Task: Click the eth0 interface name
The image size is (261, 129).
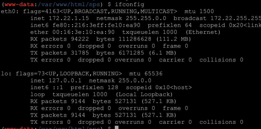Action: coord(8,11)
